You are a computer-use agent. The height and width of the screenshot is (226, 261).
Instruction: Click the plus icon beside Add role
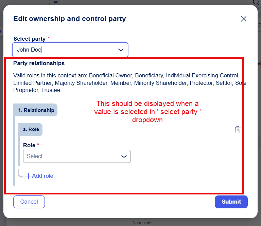(x=29, y=176)
